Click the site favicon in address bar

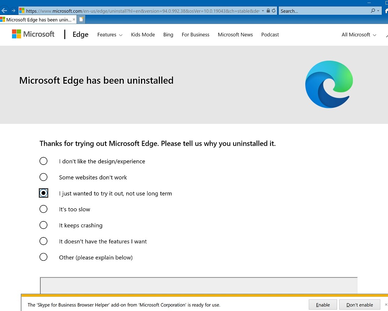tap(22, 10)
